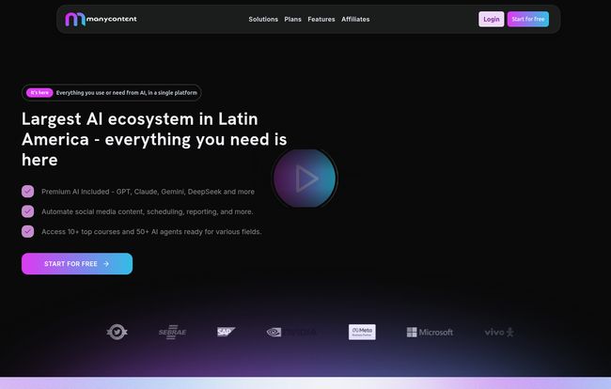611x389 pixels.
Task: Click the Meta Business Partner badge
Action: point(362,332)
